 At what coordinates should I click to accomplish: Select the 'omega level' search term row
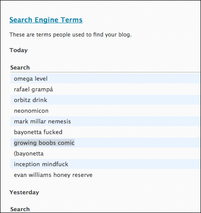(105, 78)
